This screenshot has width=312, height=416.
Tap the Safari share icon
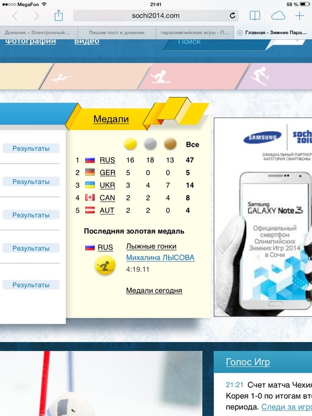coord(59,15)
